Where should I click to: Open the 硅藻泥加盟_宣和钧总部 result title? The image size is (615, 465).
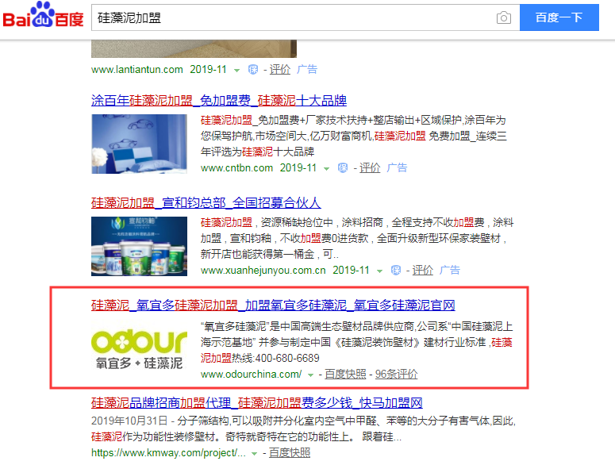coord(206,202)
